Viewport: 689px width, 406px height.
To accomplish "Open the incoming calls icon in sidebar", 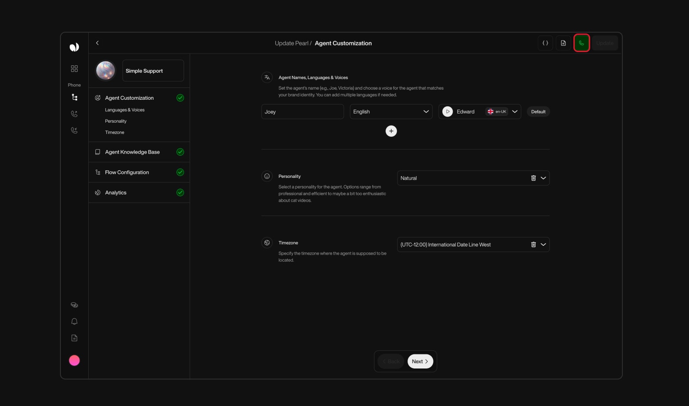I will click(x=74, y=130).
